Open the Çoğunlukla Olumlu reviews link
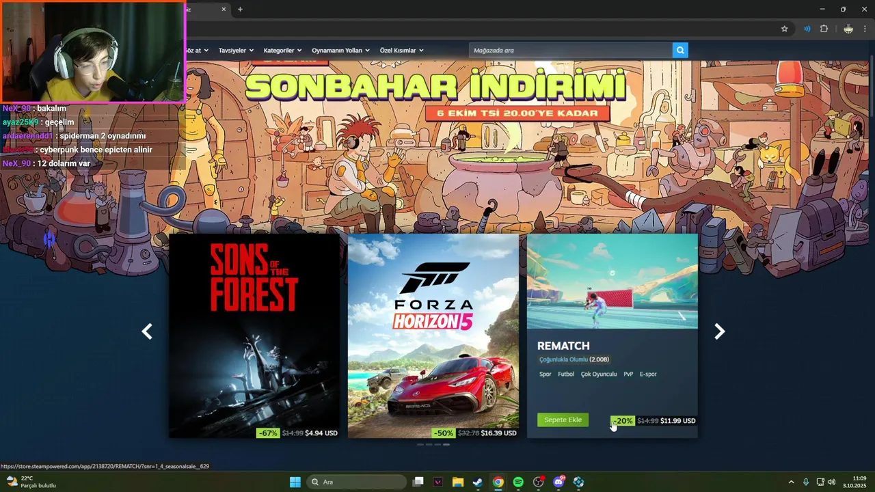 563,359
